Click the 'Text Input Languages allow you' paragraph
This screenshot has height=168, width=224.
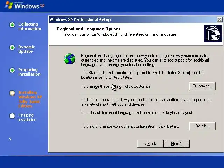coord(146,102)
